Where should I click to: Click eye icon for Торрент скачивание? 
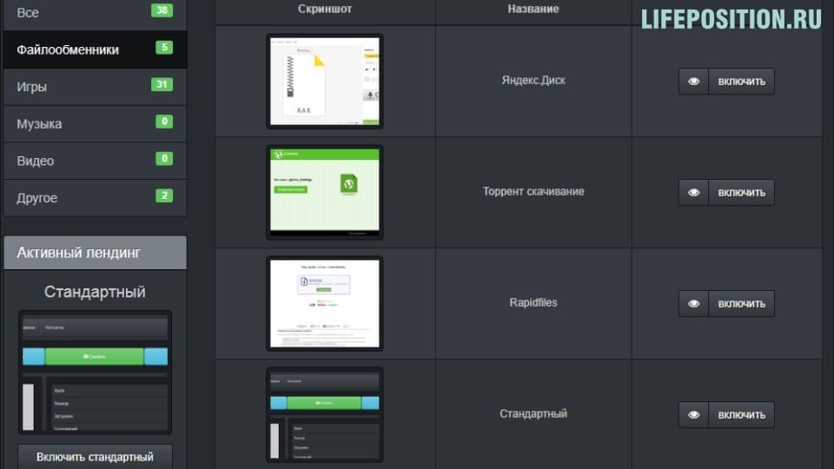[693, 193]
